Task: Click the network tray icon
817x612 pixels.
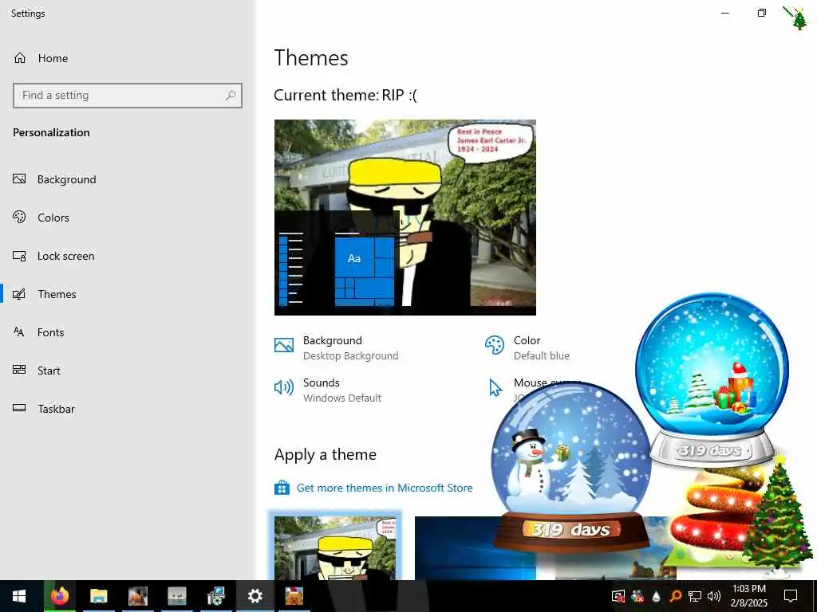Action: click(x=695, y=596)
